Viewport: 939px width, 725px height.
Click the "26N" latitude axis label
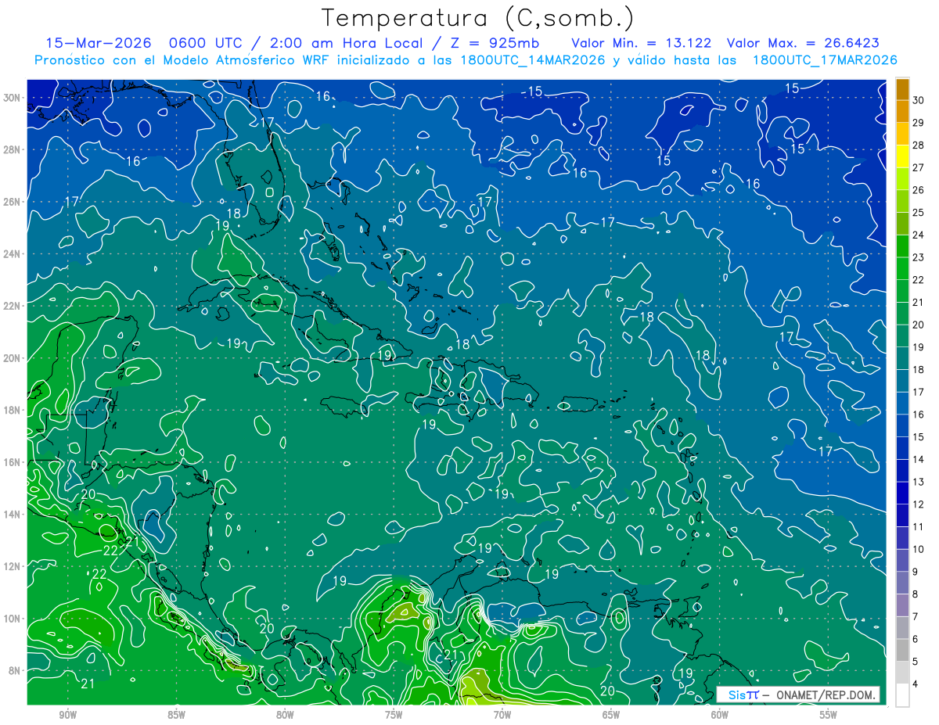13,202
